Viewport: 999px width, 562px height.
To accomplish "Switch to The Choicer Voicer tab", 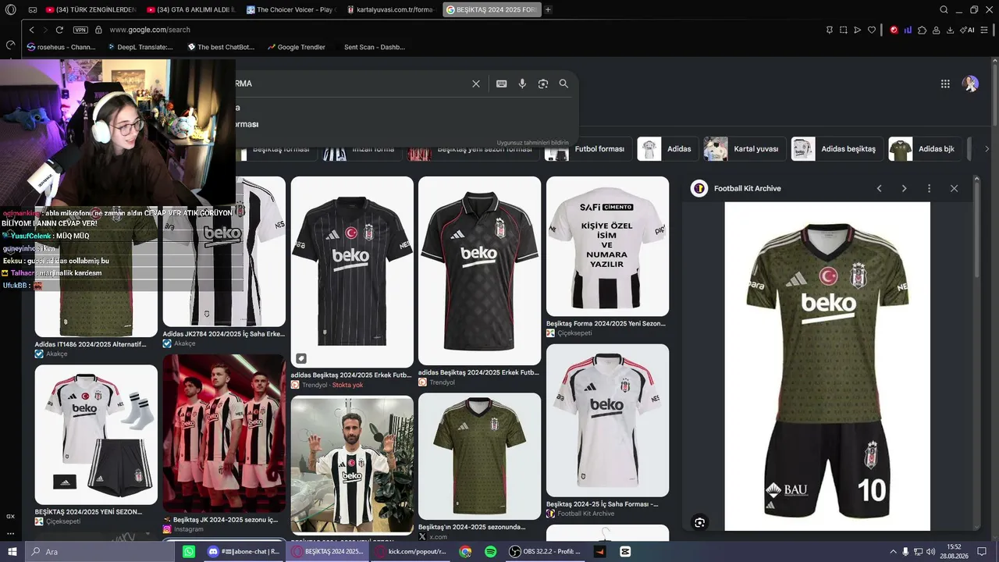I will [x=291, y=9].
